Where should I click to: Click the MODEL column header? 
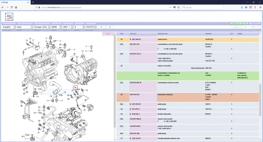coord(240,34)
